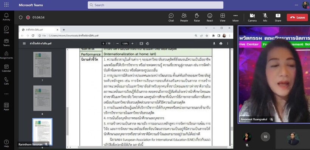Open the More meeting options menu

coord(235,17)
